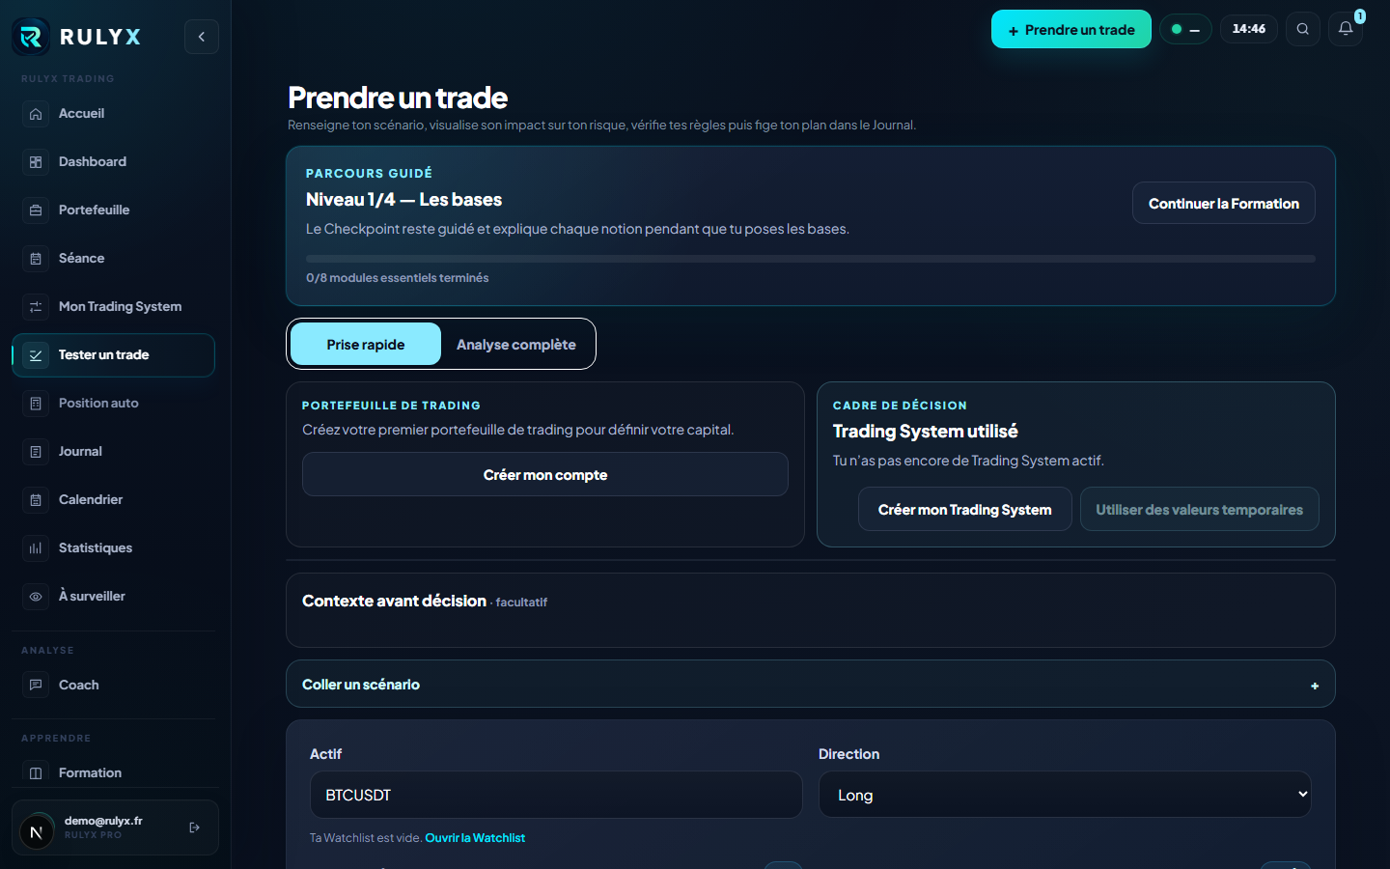
Task: Open the Ouvrir la Watchlist link
Action: [475, 838]
